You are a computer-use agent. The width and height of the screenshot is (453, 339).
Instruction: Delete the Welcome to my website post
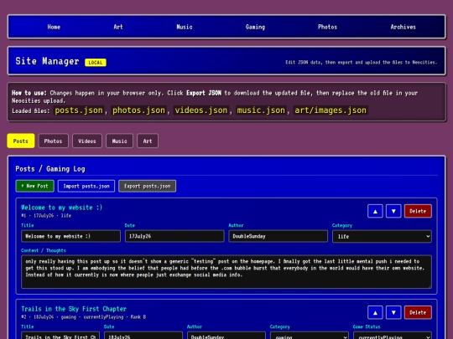pyautogui.click(x=418, y=211)
